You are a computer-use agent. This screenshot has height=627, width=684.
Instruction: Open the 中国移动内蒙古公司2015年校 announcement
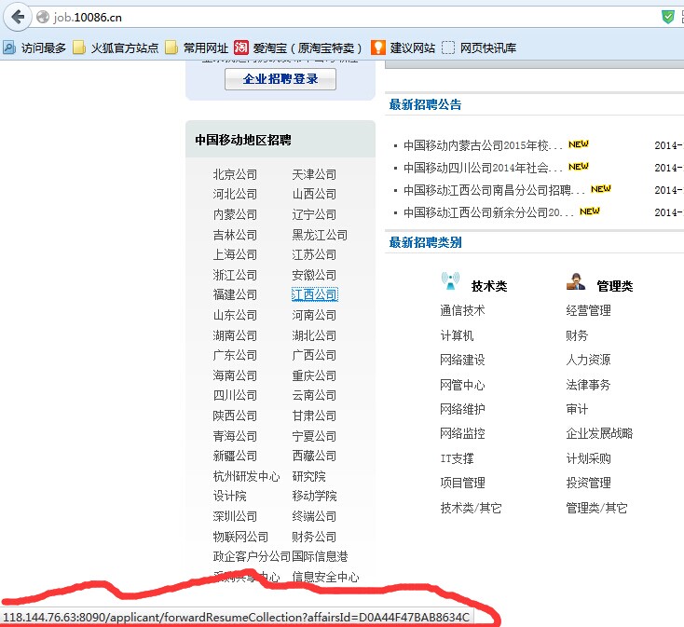483,145
